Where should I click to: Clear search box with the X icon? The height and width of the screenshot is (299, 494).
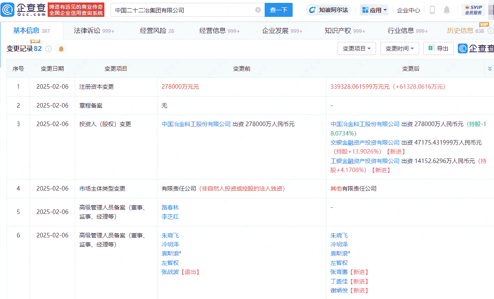tap(258, 9)
